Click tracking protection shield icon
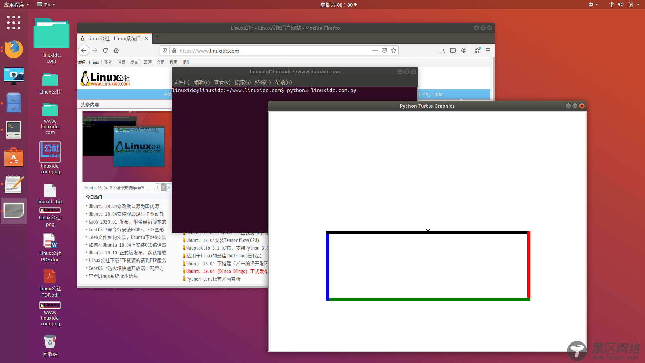This screenshot has height=363, width=645. (165, 50)
